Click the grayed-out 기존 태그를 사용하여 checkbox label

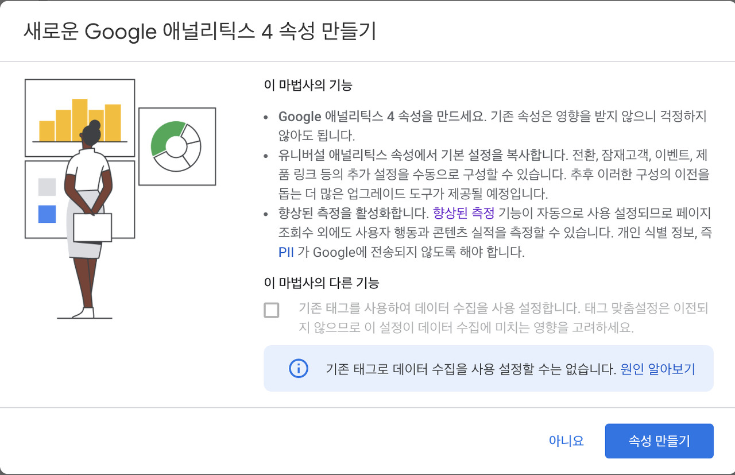pyautogui.click(x=502, y=318)
